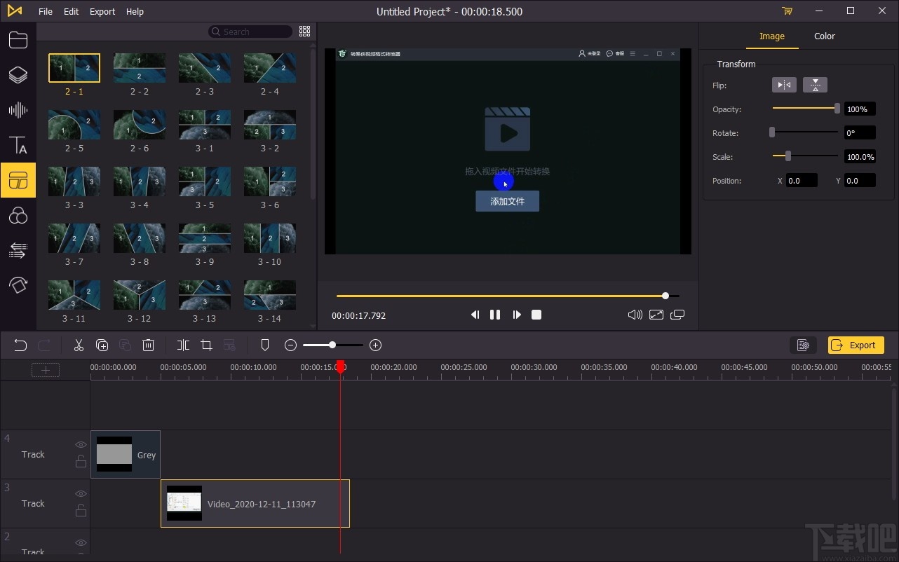Click the yellow Export button
The height and width of the screenshot is (562, 899).
click(856, 345)
